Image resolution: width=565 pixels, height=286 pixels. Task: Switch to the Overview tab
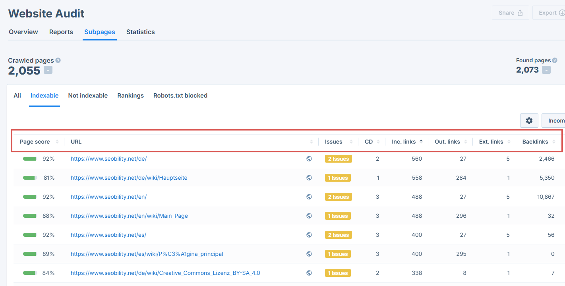(x=23, y=32)
